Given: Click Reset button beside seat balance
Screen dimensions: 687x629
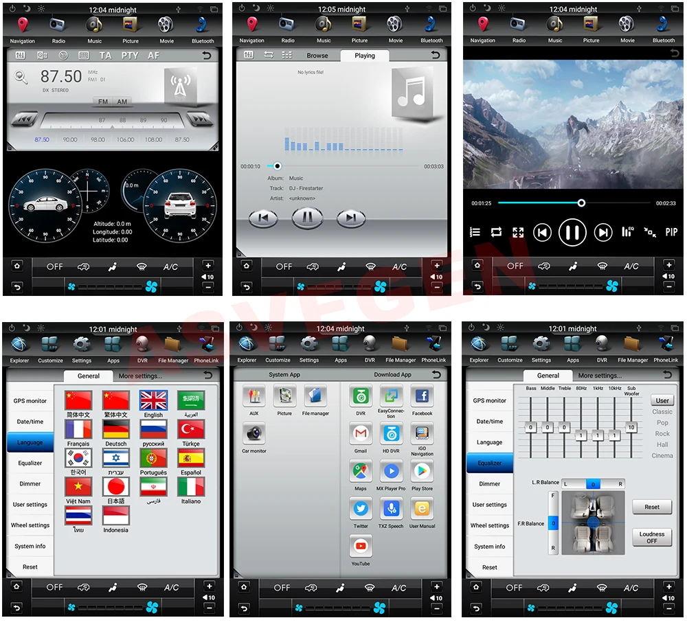Looking at the screenshot, I should 651,507.
